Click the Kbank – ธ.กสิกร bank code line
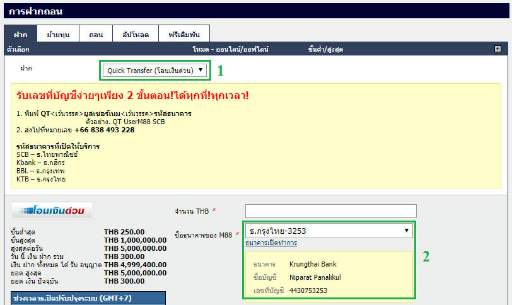 click(x=40, y=163)
